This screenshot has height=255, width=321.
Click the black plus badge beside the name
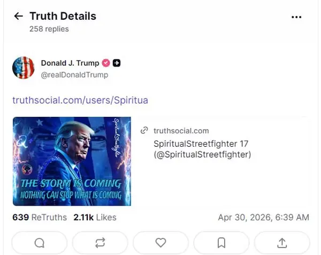coord(117,63)
